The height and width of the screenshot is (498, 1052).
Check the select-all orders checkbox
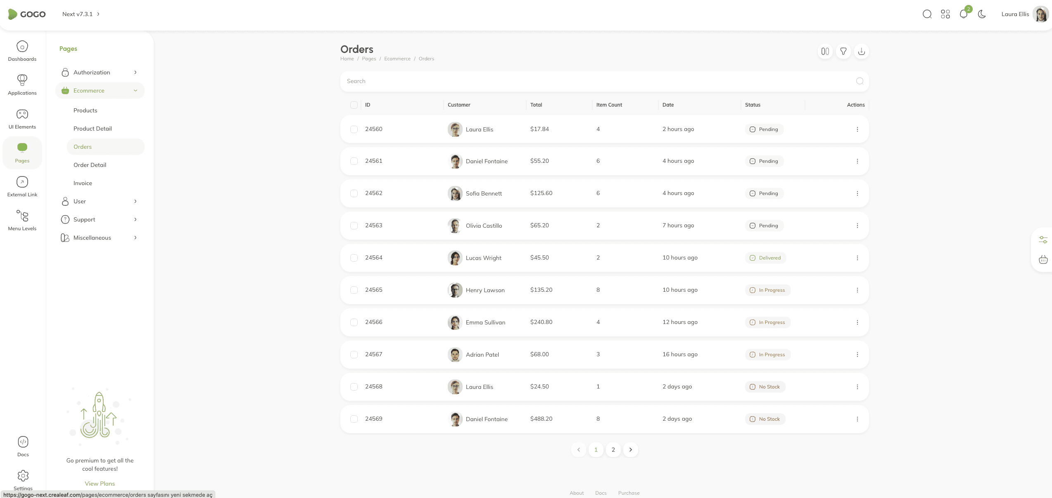point(354,105)
